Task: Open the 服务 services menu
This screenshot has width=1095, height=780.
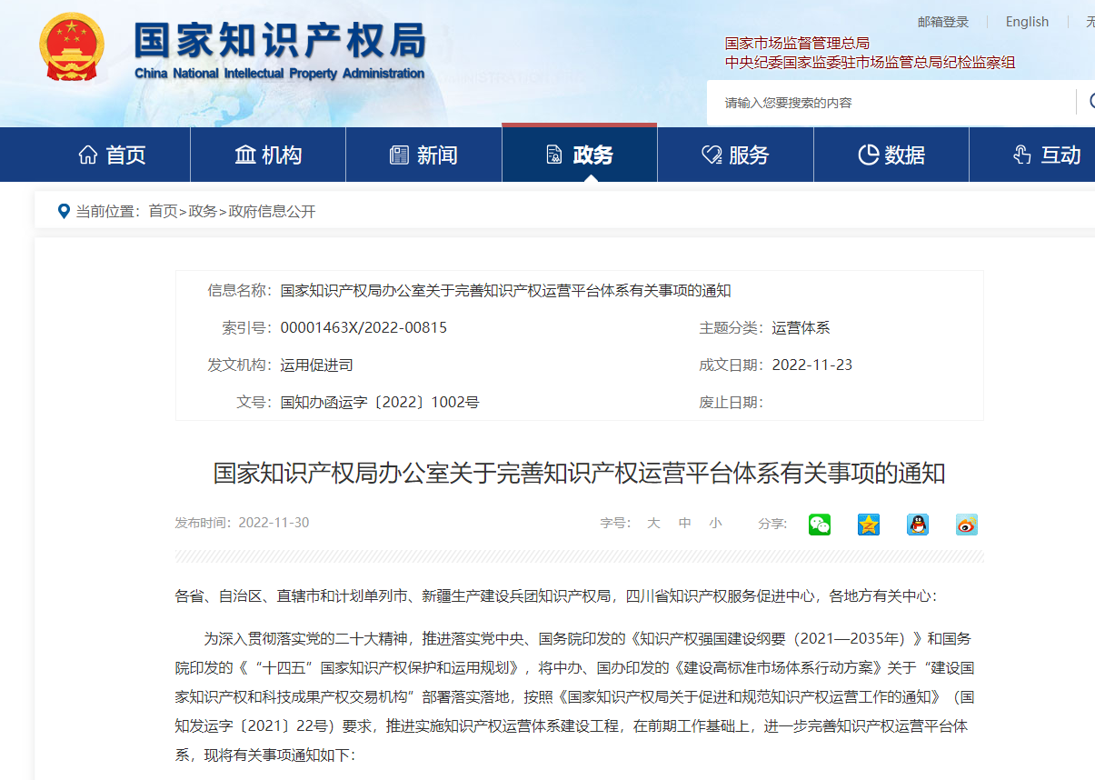Action: point(735,155)
